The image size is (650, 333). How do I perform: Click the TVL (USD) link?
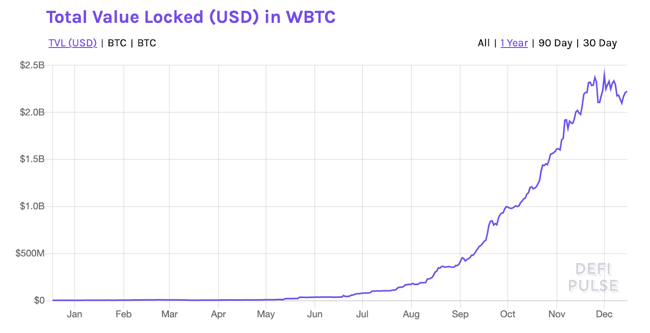click(73, 43)
